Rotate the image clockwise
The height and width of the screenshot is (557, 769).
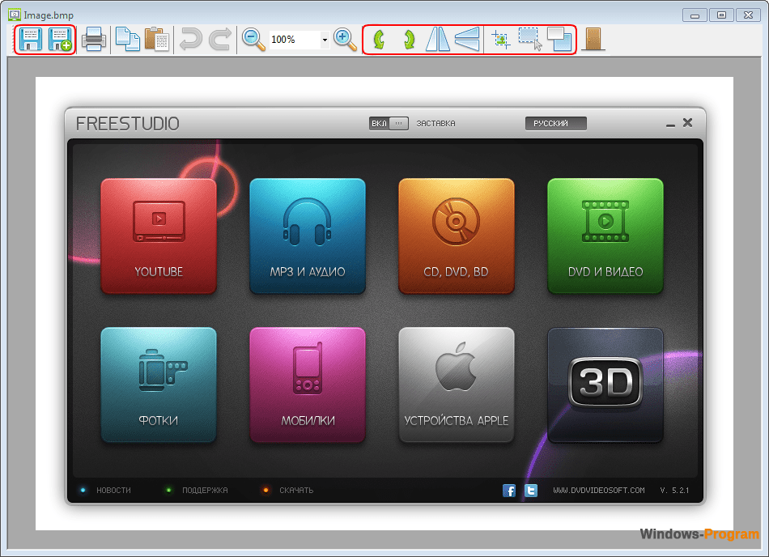click(x=407, y=39)
